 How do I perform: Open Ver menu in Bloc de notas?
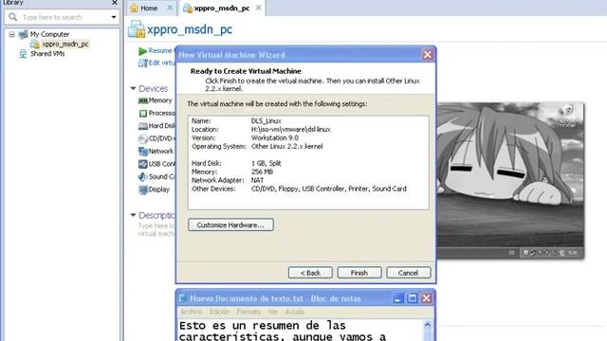pyautogui.click(x=273, y=312)
